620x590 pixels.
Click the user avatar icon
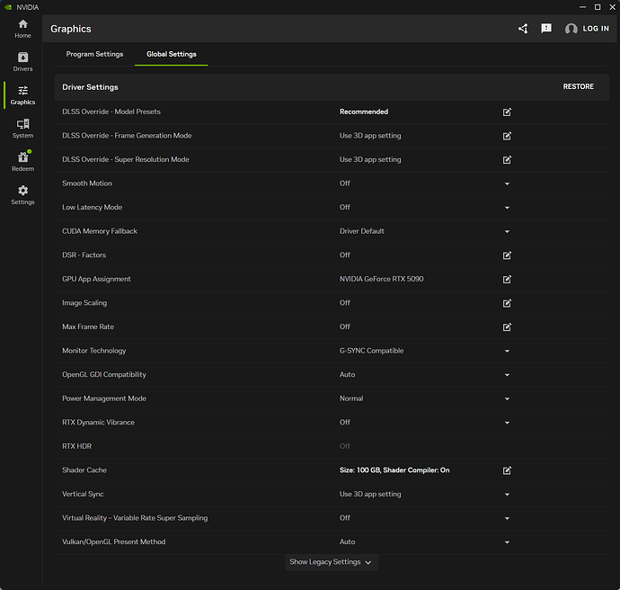[571, 29]
